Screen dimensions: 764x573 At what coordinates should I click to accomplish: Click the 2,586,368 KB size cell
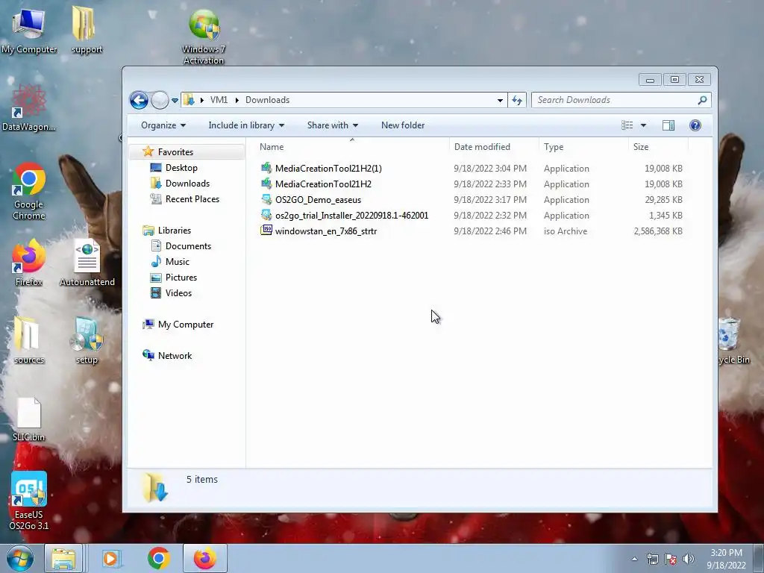[658, 231]
